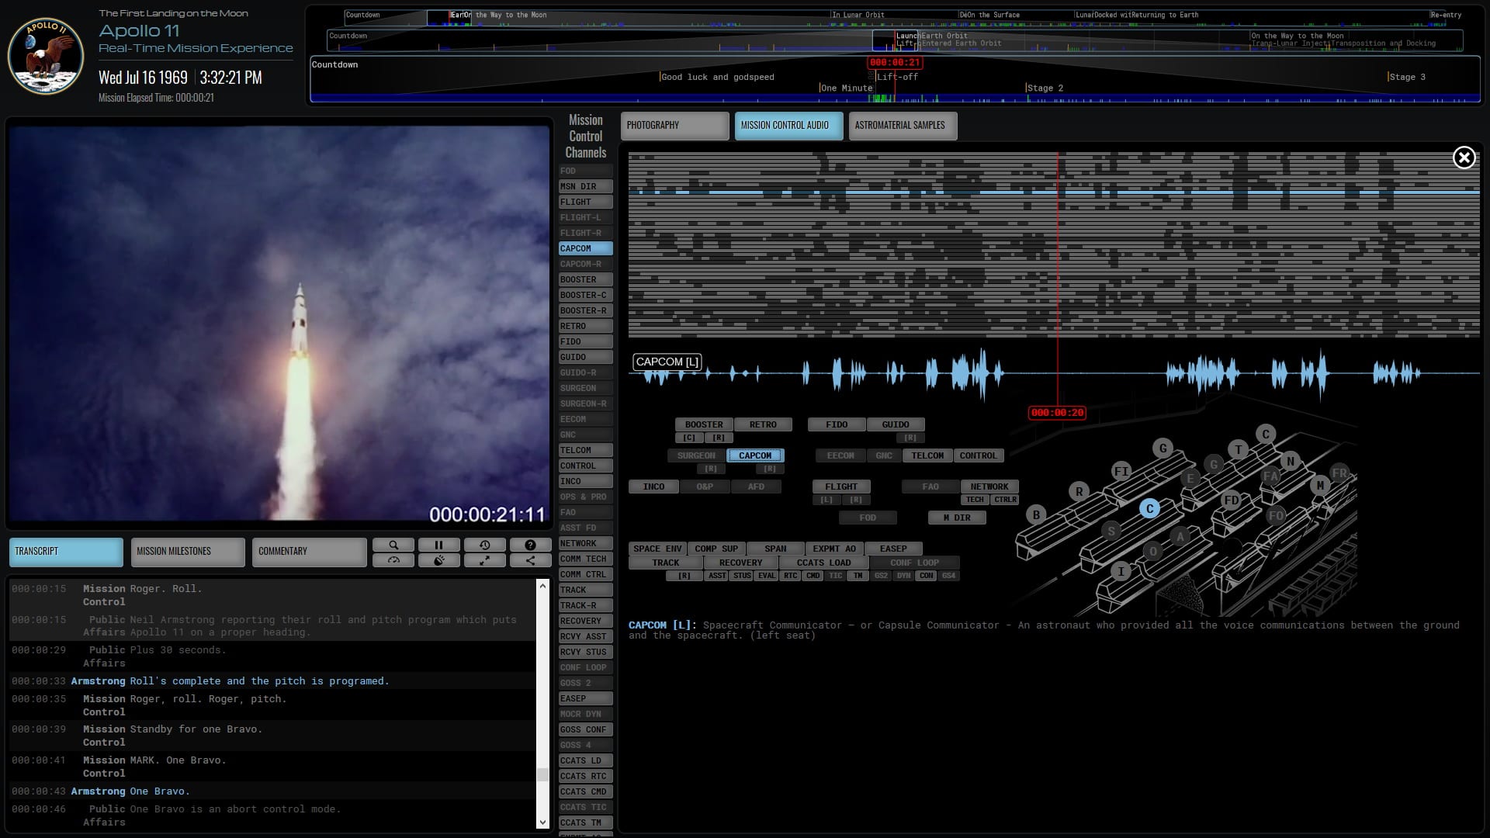Close the mission control audio panel
Screen dimensions: 1490x838
pyautogui.click(x=1464, y=158)
